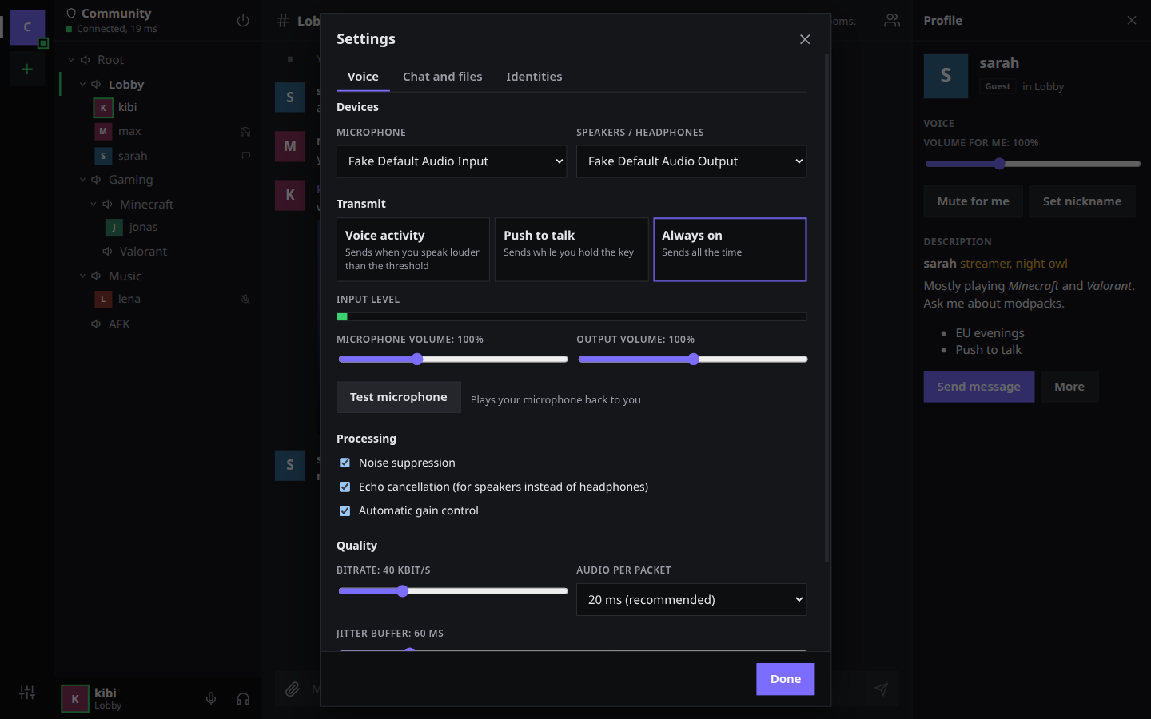Click the deafened headphone icon beside max
Viewport: 1151px width, 719px height.
[x=245, y=132]
